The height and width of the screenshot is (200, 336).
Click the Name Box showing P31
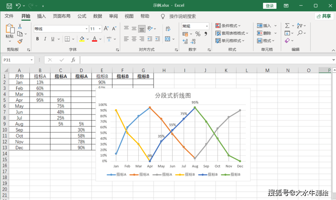click(16, 60)
